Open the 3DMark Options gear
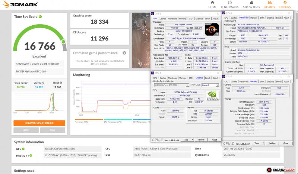Viewport: 298px width, 174px height. pyautogui.click(x=285, y=4)
